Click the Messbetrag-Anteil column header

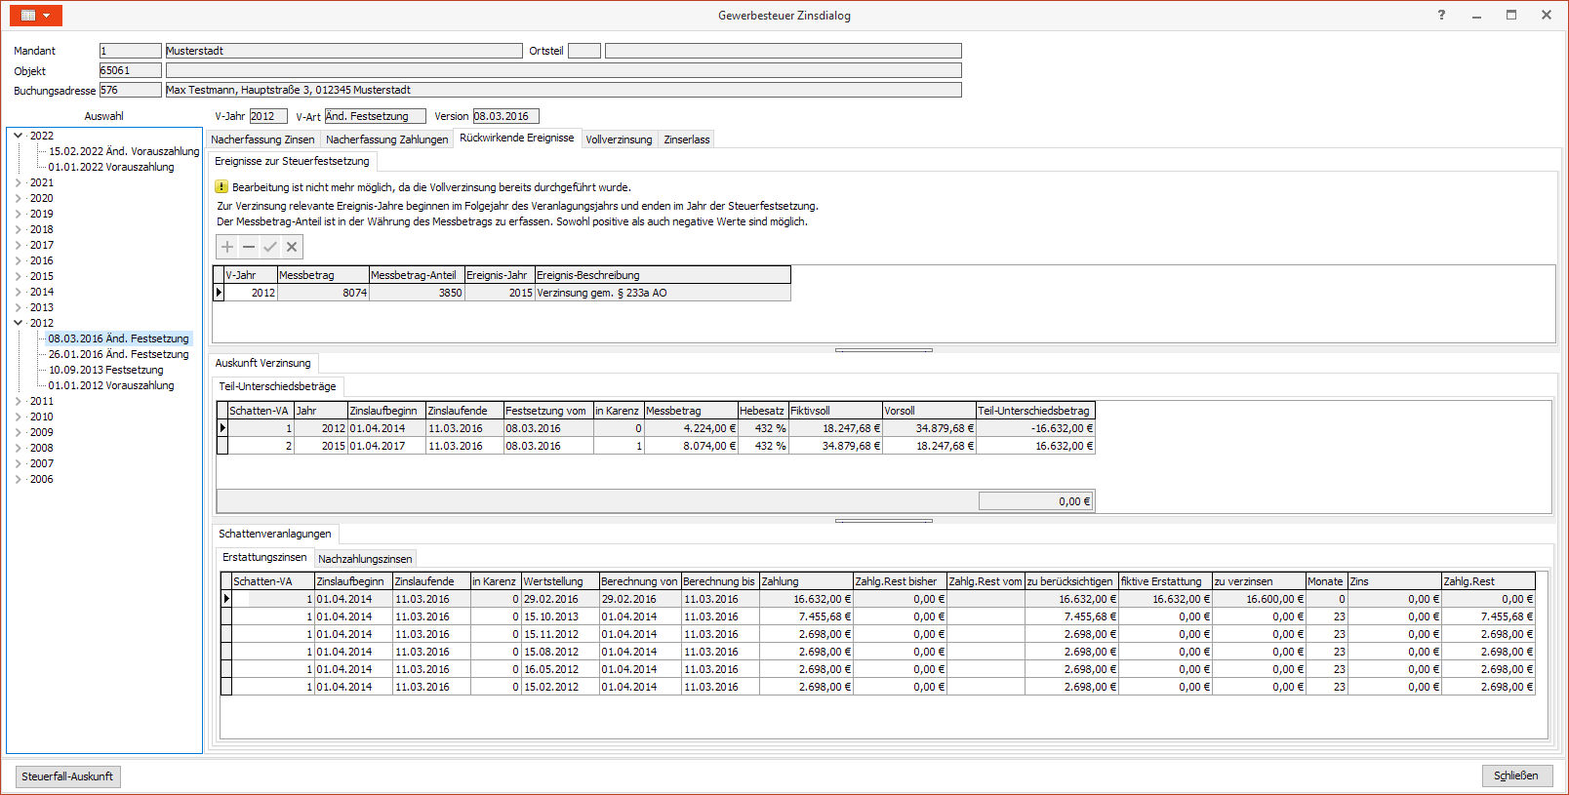417,275
